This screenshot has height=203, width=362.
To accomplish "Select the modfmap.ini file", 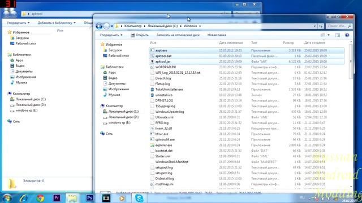I will pos(164,184).
